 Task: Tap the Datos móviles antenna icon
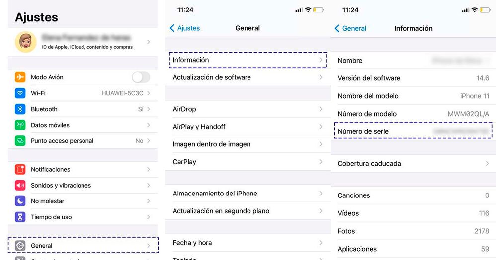pyautogui.click(x=20, y=125)
